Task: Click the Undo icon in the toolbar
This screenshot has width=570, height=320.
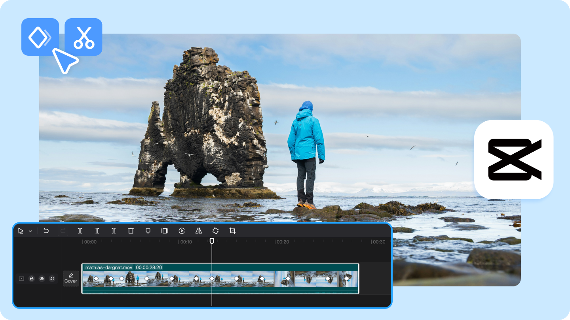Action: coord(46,231)
